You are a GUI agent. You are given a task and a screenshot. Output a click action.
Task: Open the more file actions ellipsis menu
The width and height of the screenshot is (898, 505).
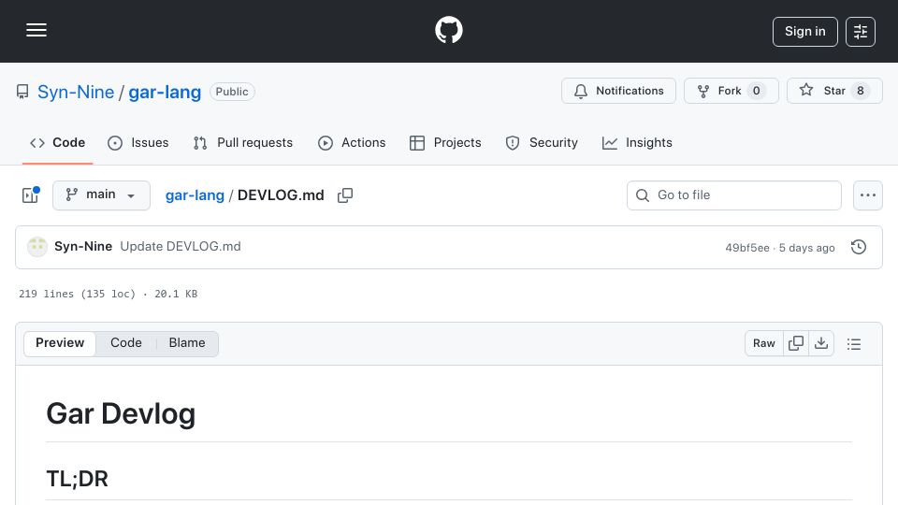pos(868,195)
